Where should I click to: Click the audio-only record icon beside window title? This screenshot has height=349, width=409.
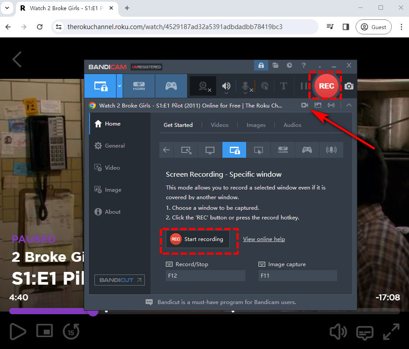coord(331,105)
